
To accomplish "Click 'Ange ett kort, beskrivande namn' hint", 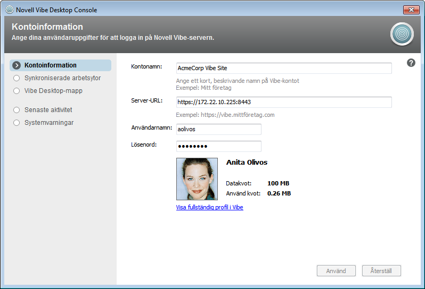I will 238,81.
